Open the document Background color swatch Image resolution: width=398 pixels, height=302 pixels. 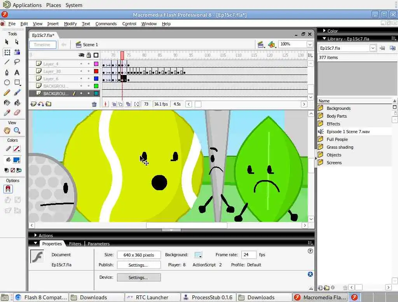tap(198, 255)
